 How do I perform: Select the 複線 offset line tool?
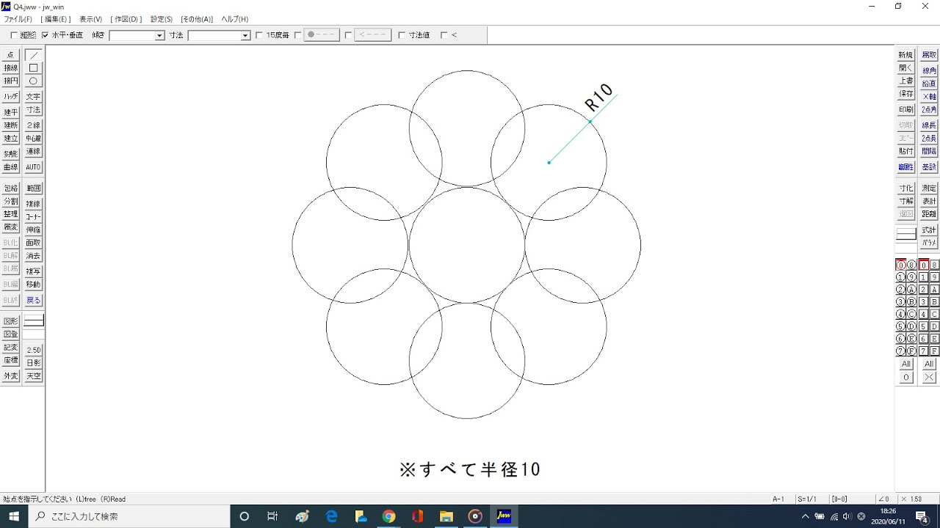(x=33, y=204)
